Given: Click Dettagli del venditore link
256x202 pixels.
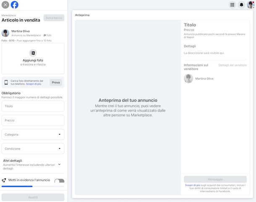Looking at the screenshot, I should pos(232,65).
